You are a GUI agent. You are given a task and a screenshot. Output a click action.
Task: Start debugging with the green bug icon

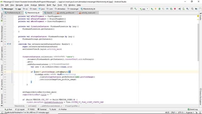pyautogui.click(x=159, y=9)
